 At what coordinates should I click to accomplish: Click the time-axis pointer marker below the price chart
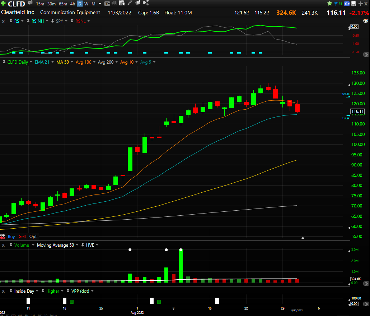(303, 238)
